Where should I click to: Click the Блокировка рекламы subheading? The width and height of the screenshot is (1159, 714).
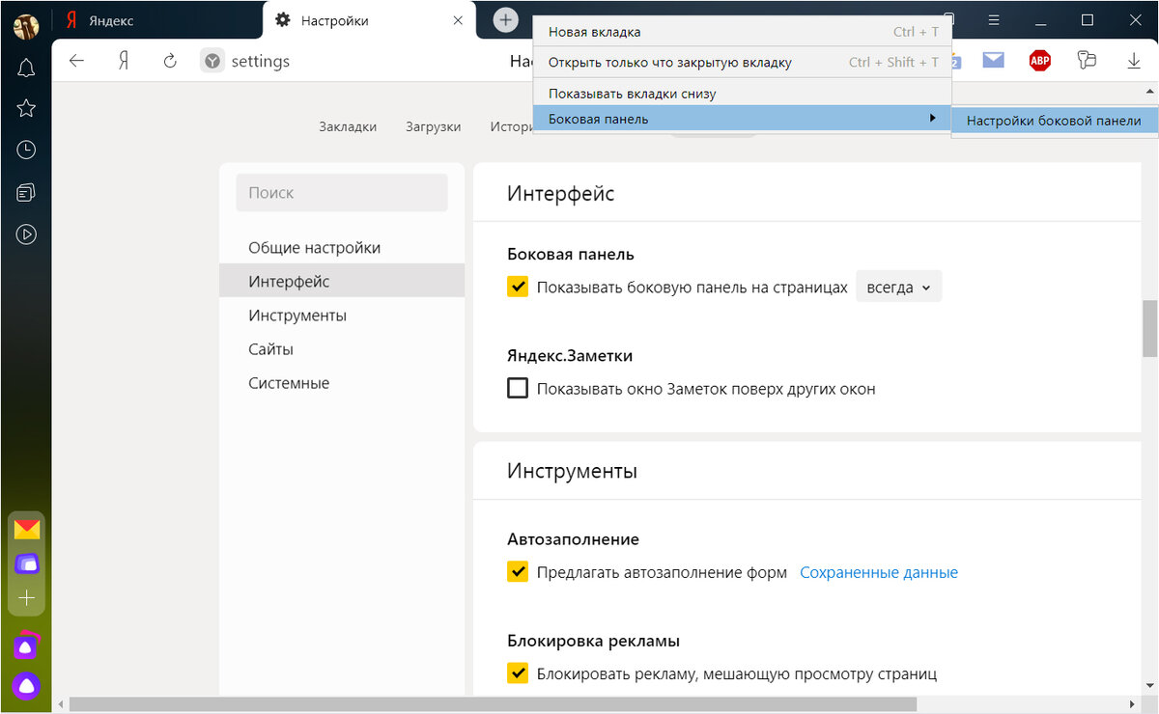click(593, 641)
